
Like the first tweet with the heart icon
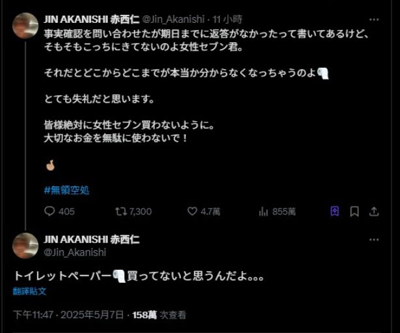(x=192, y=211)
